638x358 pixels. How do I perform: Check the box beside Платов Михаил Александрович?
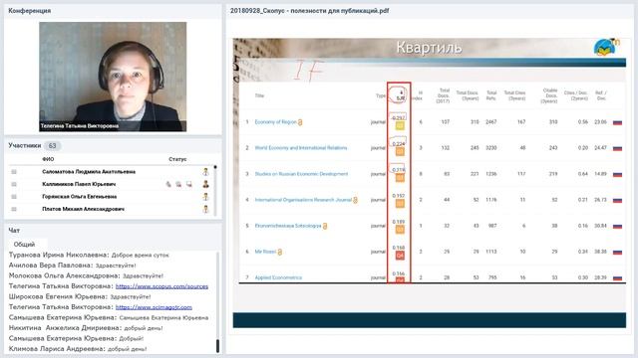point(14,209)
